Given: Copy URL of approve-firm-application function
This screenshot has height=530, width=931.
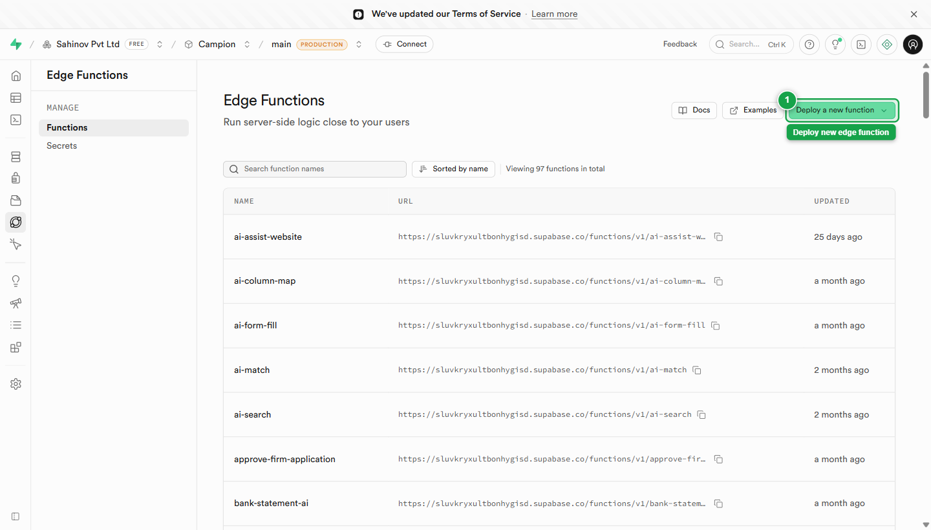Looking at the screenshot, I should tap(718, 460).
